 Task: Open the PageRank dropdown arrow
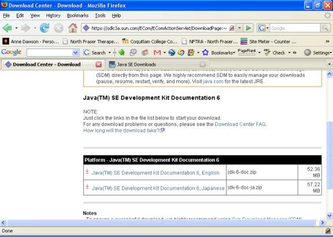(260, 53)
